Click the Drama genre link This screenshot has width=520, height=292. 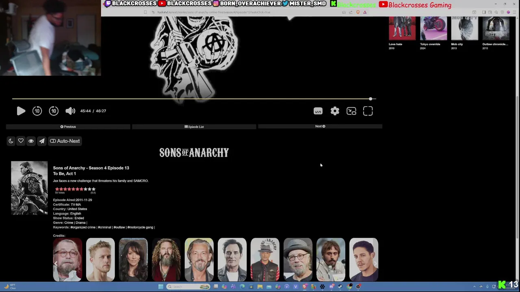[80, 223]
